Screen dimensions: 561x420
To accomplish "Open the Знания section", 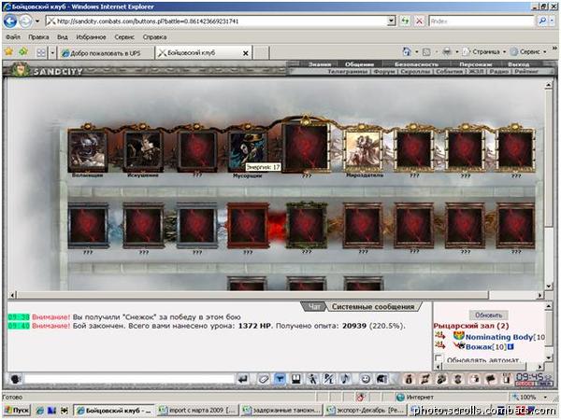I will click(x=320, y=64).
